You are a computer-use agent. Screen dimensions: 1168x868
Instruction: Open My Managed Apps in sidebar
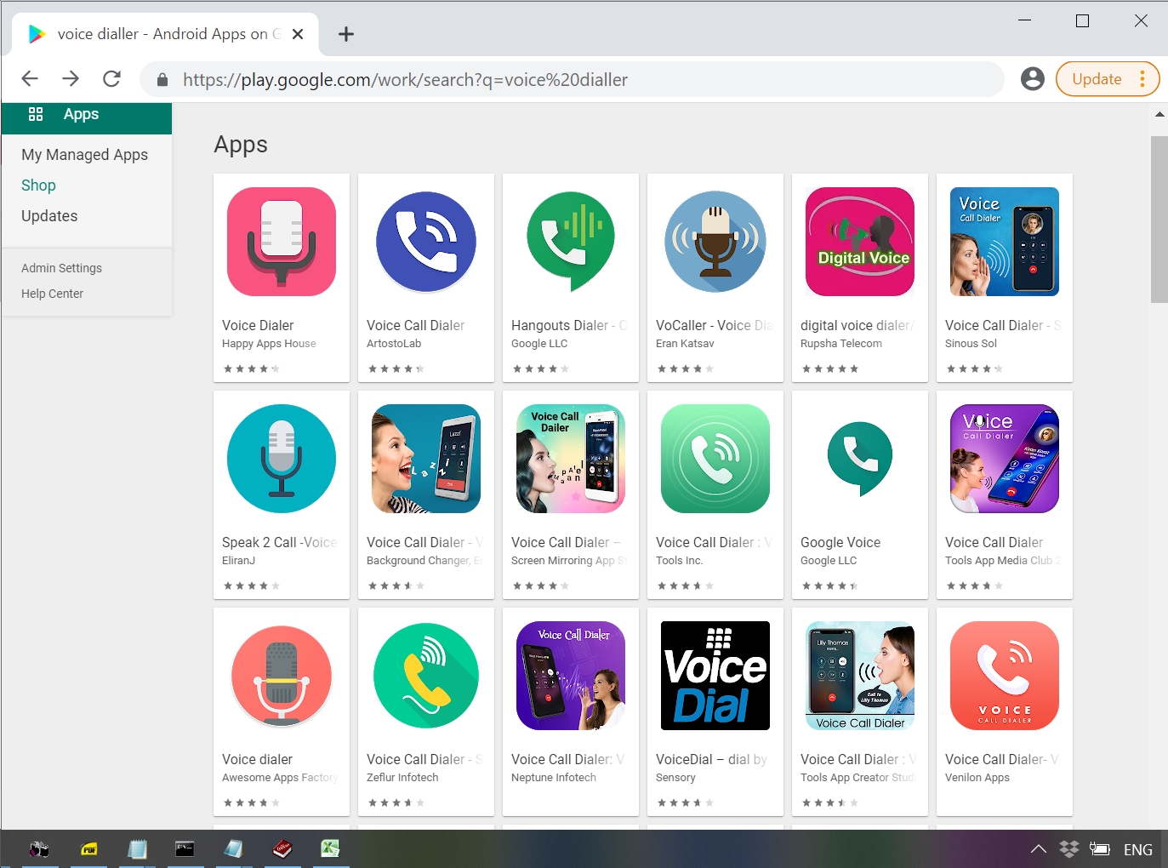pyautogui.click(x=85, y=155)
